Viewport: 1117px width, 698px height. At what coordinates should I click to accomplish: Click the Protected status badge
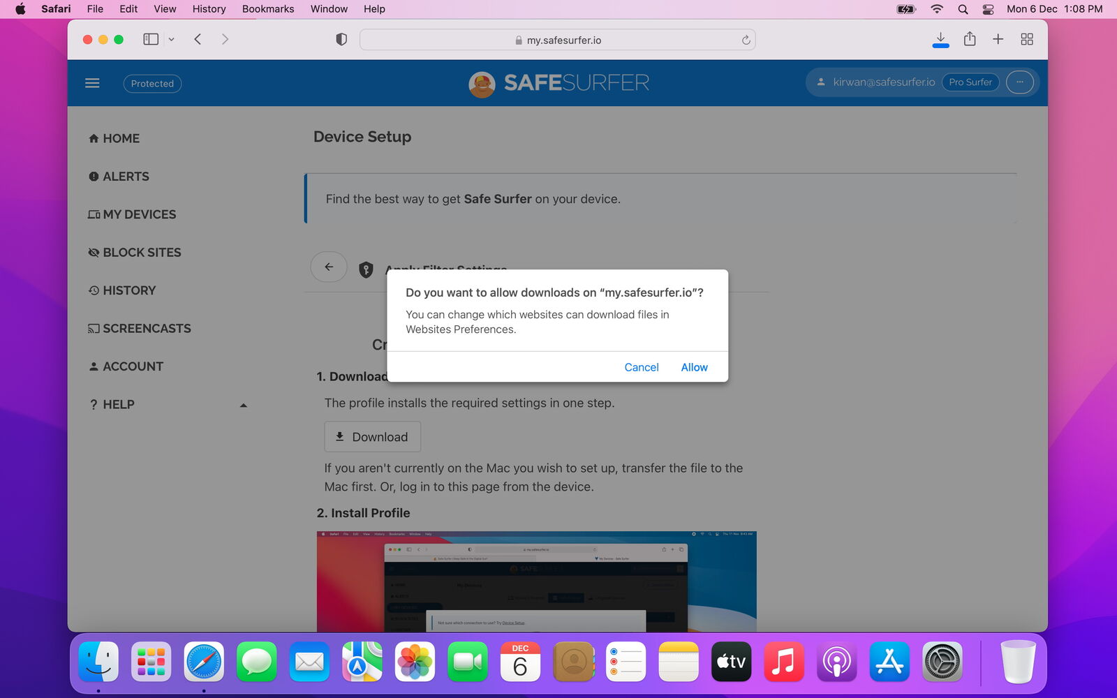tap(152, 83)
